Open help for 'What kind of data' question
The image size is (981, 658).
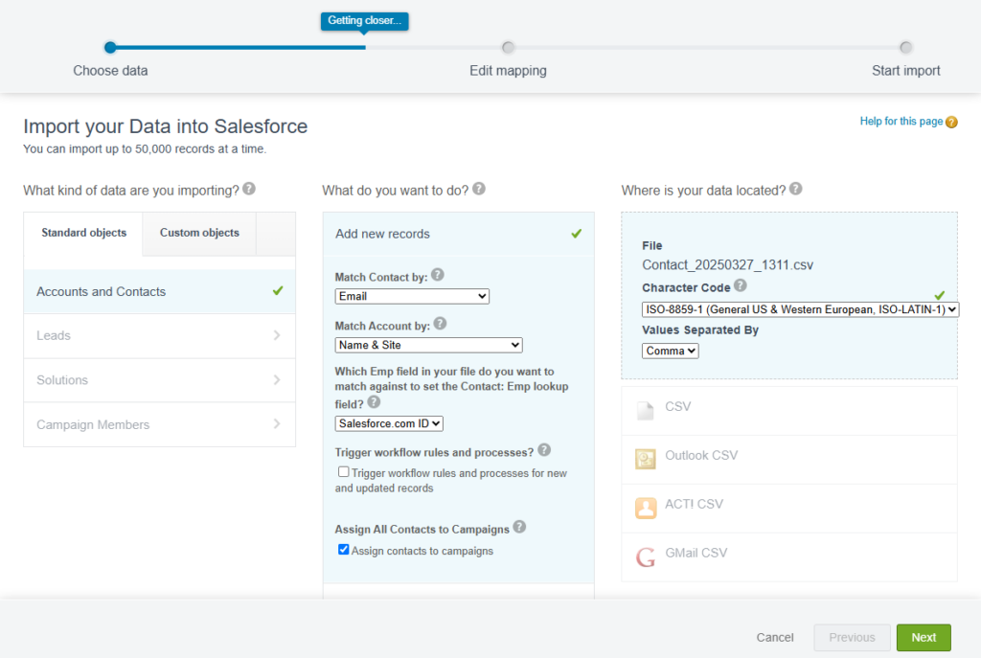[x=249, y=189]
